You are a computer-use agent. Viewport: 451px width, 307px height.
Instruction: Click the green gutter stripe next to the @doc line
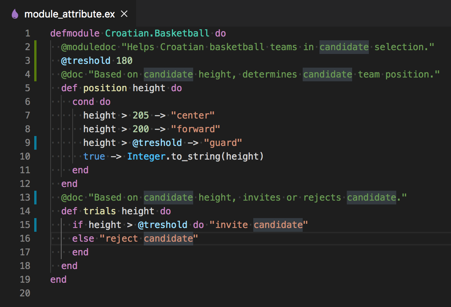click(36, 74)
